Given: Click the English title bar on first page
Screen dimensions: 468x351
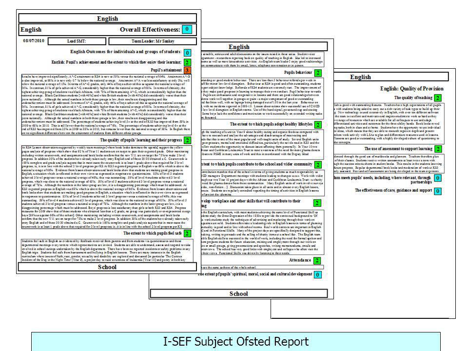Looking at the screenshot, I should point(107,18).
